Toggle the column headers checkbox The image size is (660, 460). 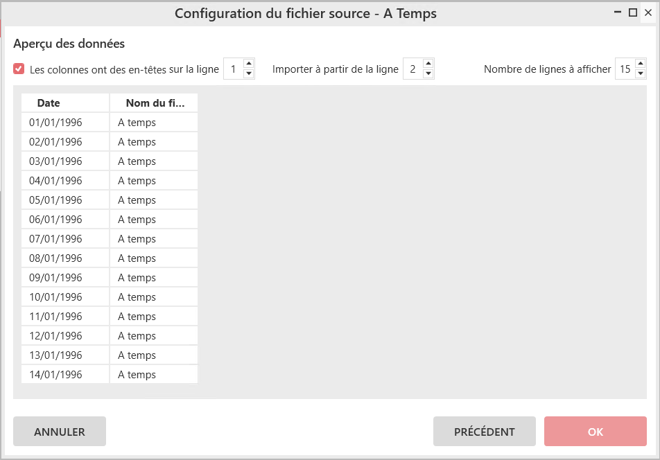[19, 69]
